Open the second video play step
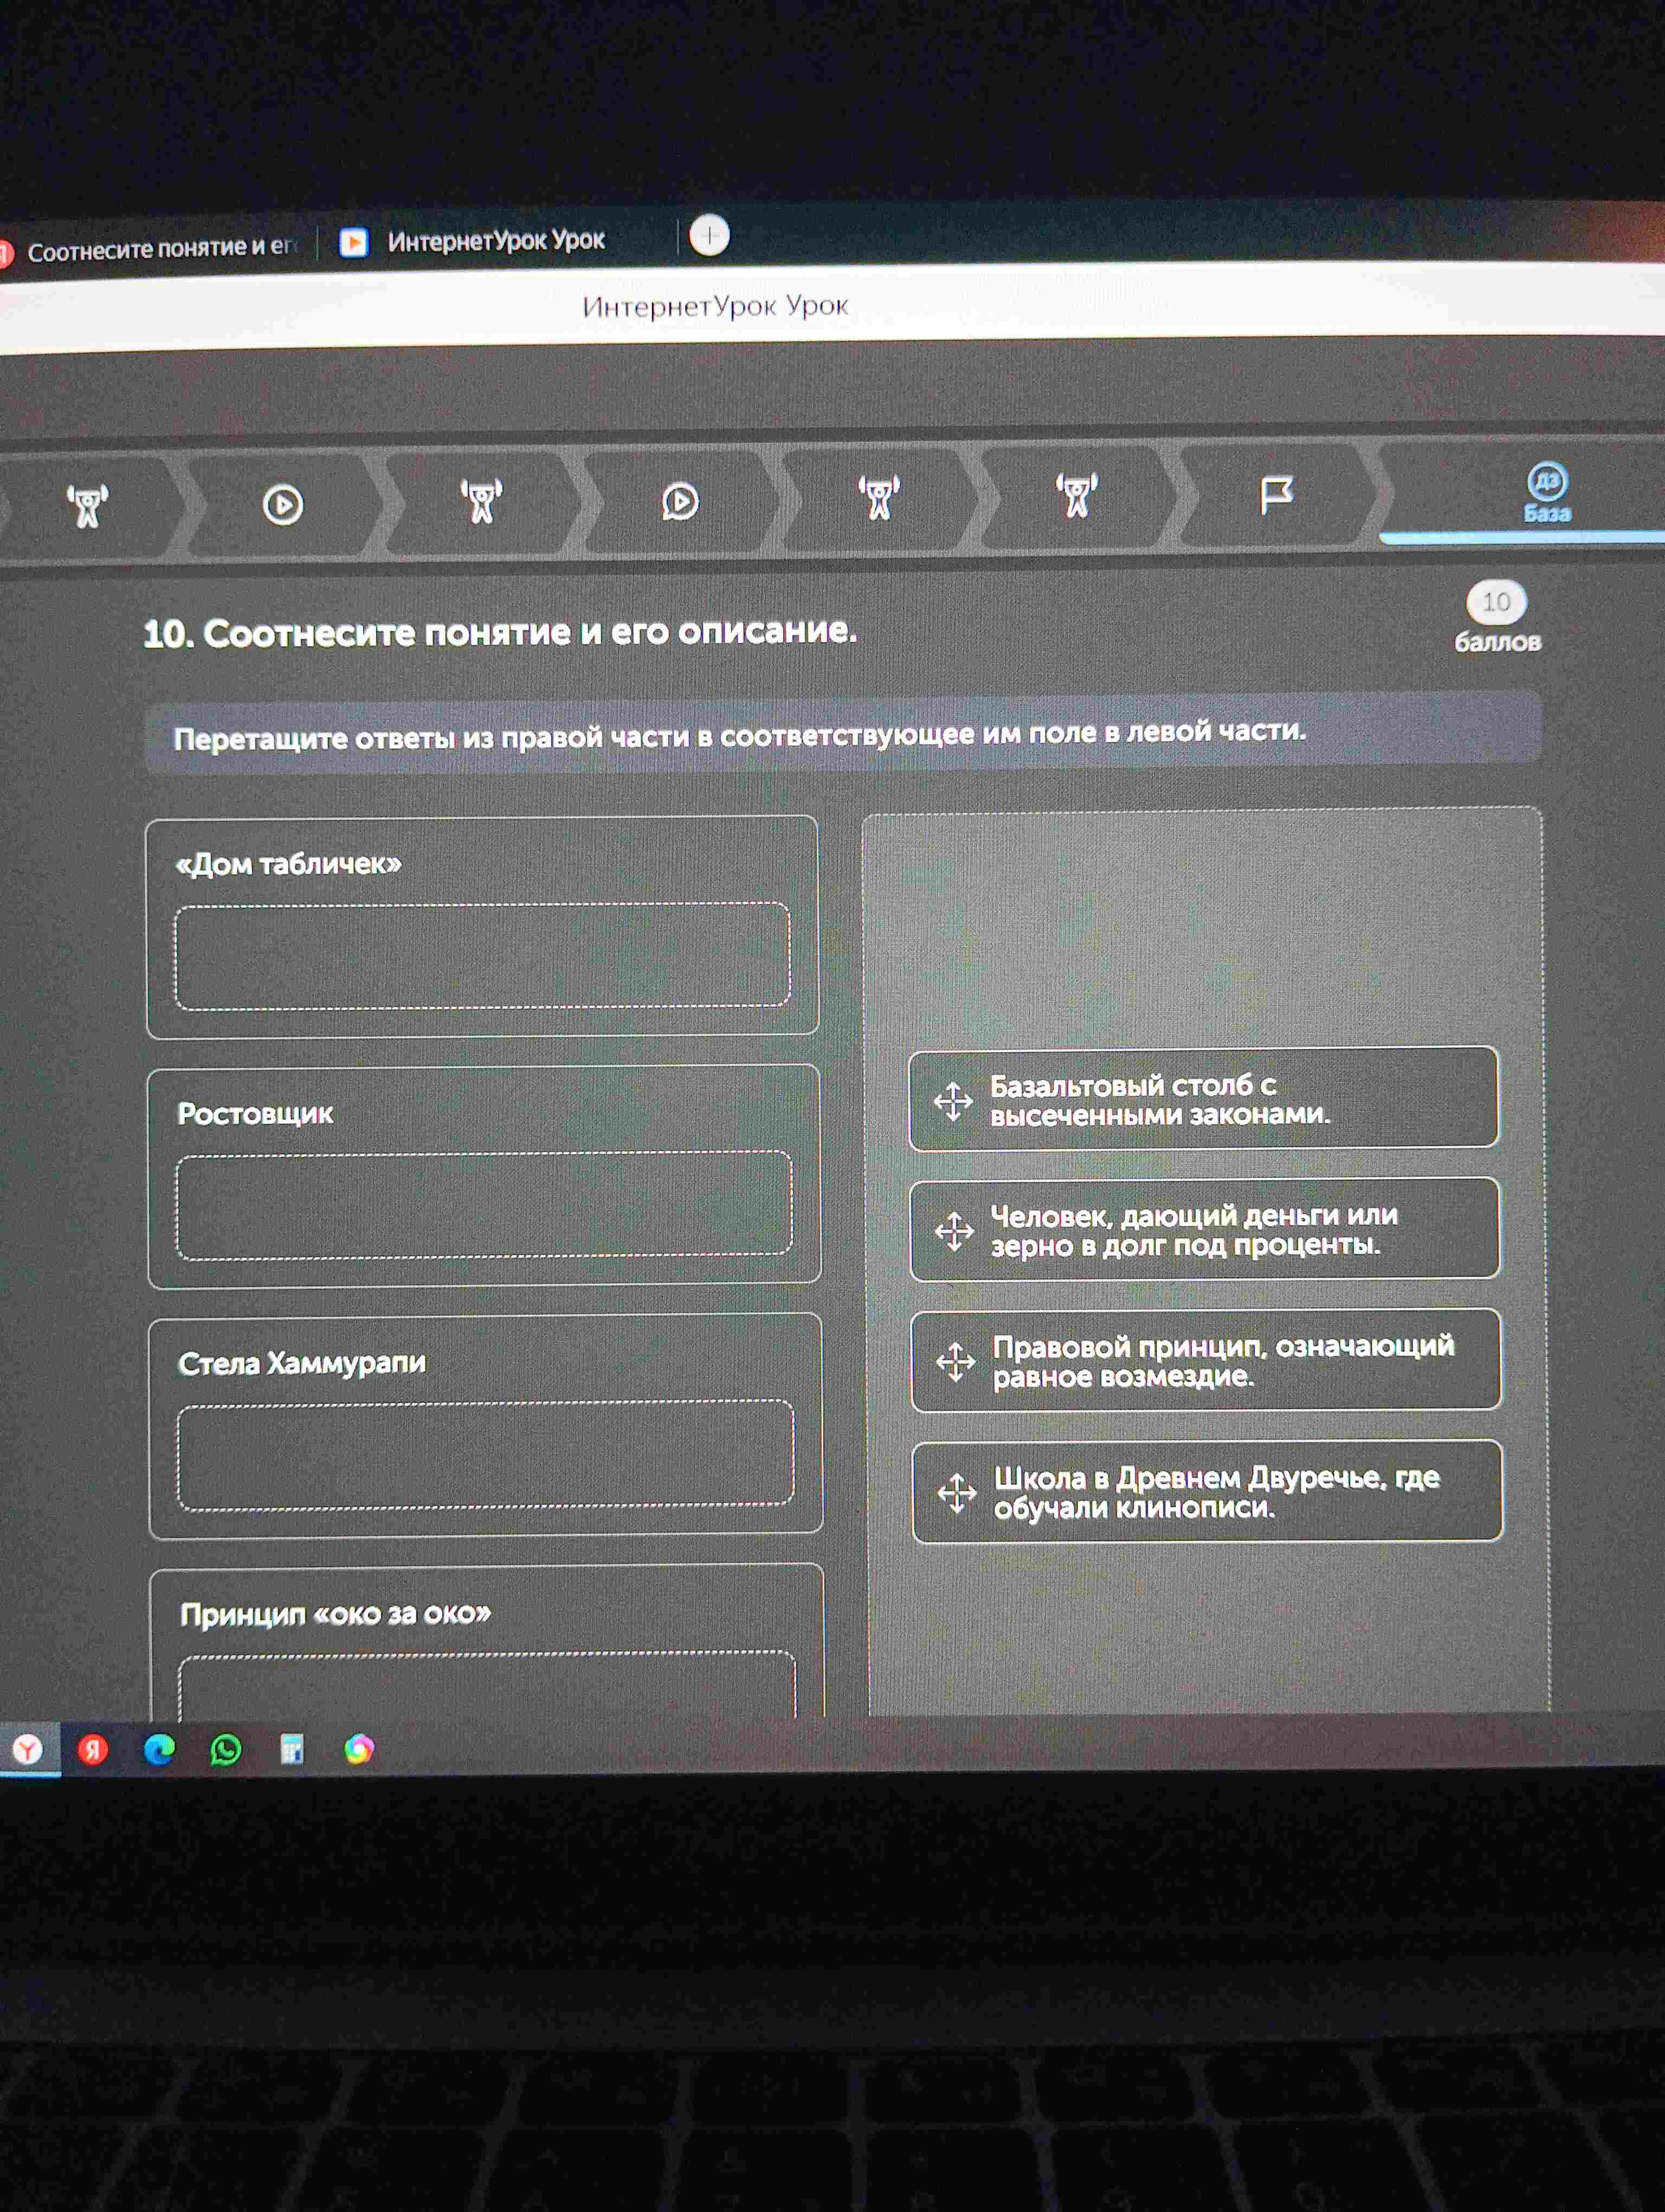Image resolution: width=1665 pixels, height=2212 pixels. click(x=680, y=501)
